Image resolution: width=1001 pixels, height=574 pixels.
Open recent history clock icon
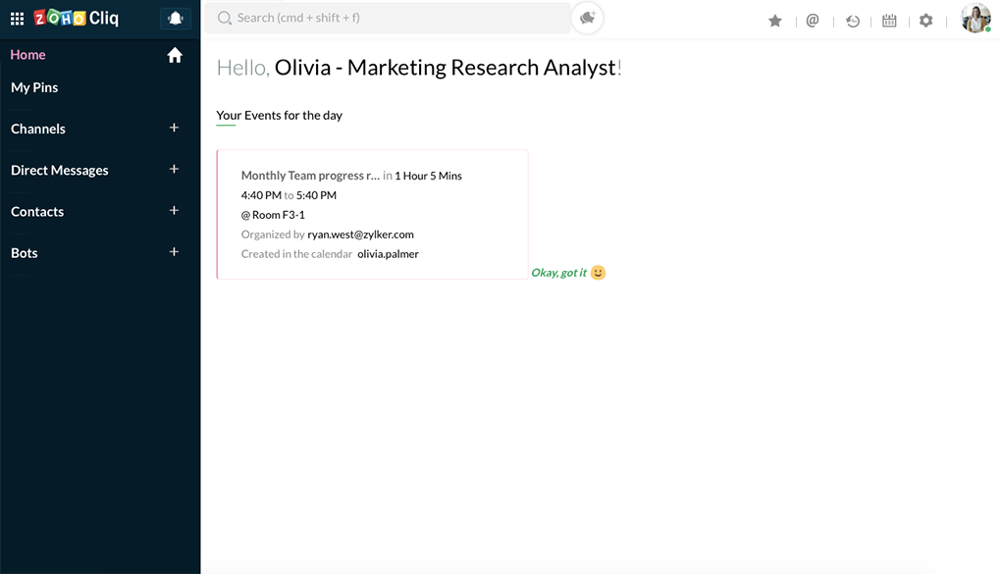point(852,21)
